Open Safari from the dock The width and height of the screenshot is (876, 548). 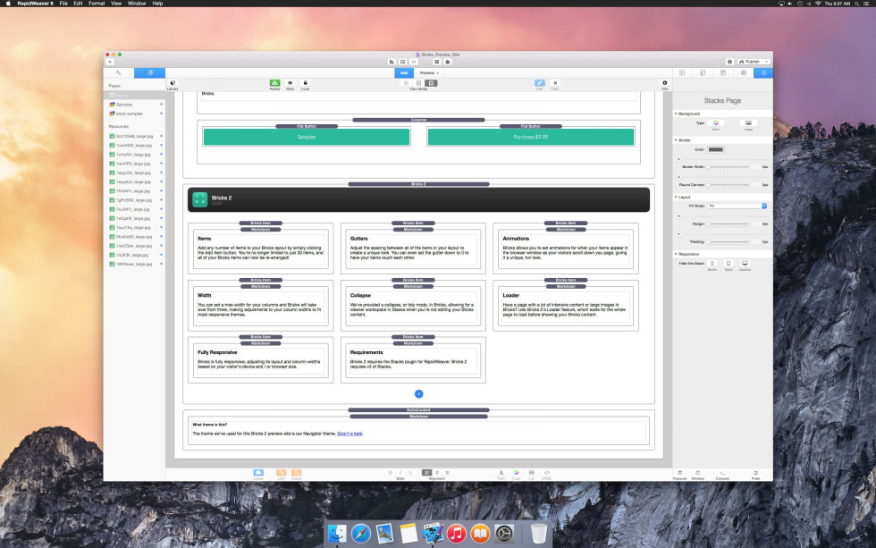coord(361,534)
